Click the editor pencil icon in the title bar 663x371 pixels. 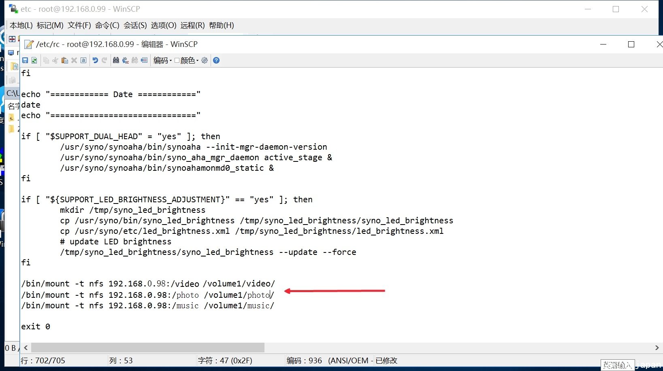(x=29, y=44)
